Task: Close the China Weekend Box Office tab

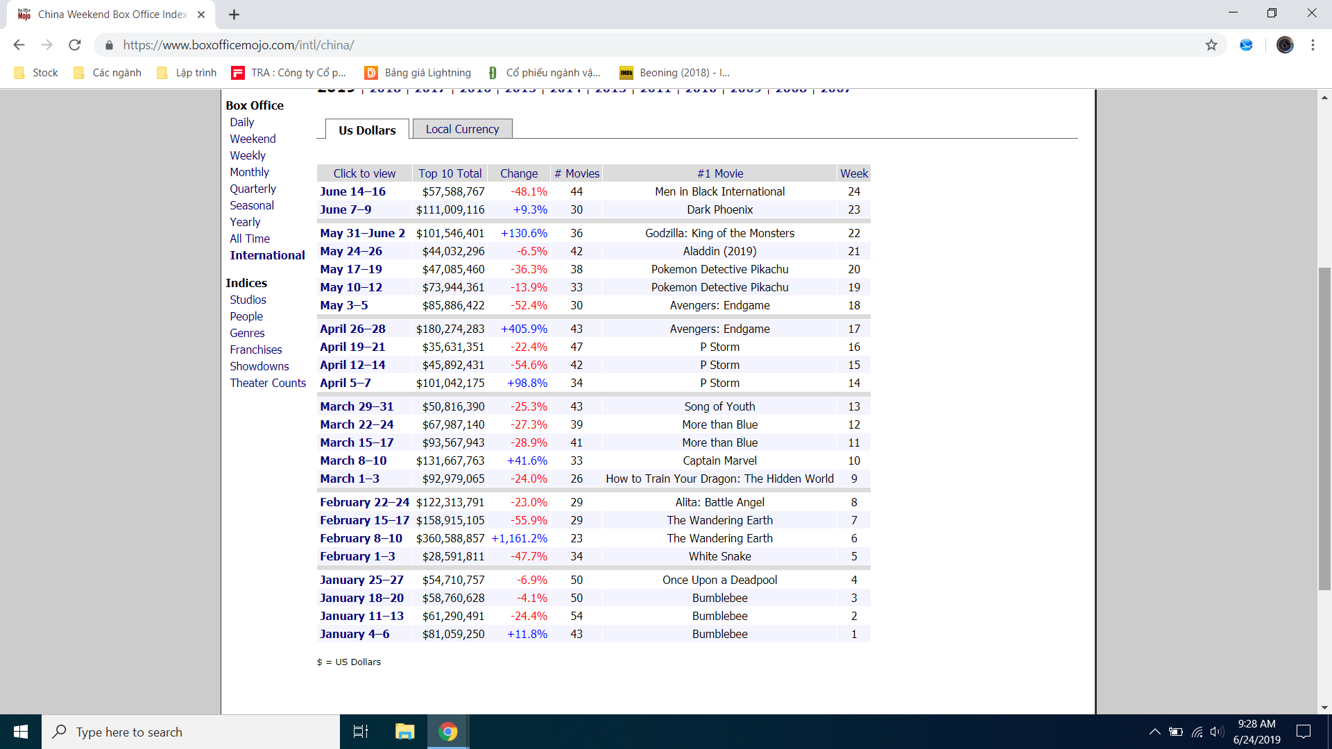Action: [201, 15]
